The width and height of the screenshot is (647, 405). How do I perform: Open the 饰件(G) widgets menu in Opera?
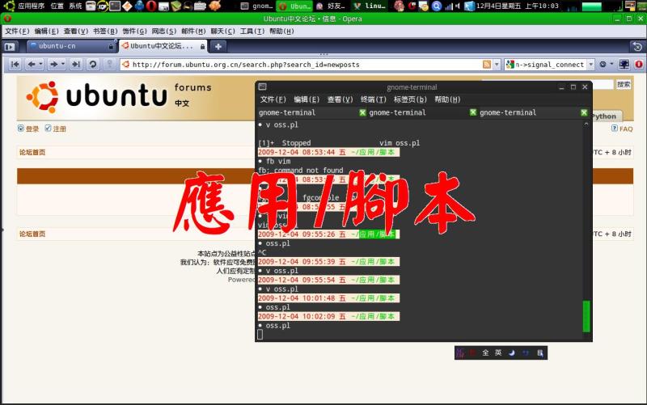pos(134,32)
